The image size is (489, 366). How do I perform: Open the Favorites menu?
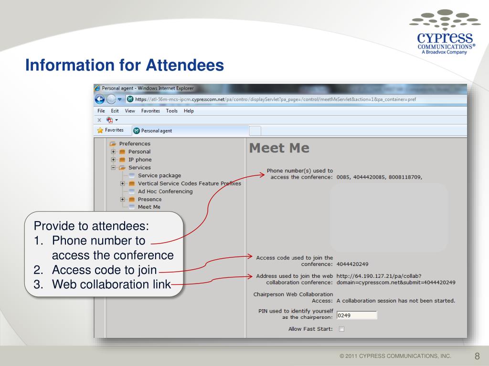150,111
